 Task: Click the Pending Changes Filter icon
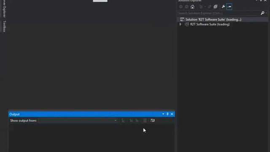click(x=201, y=7)
